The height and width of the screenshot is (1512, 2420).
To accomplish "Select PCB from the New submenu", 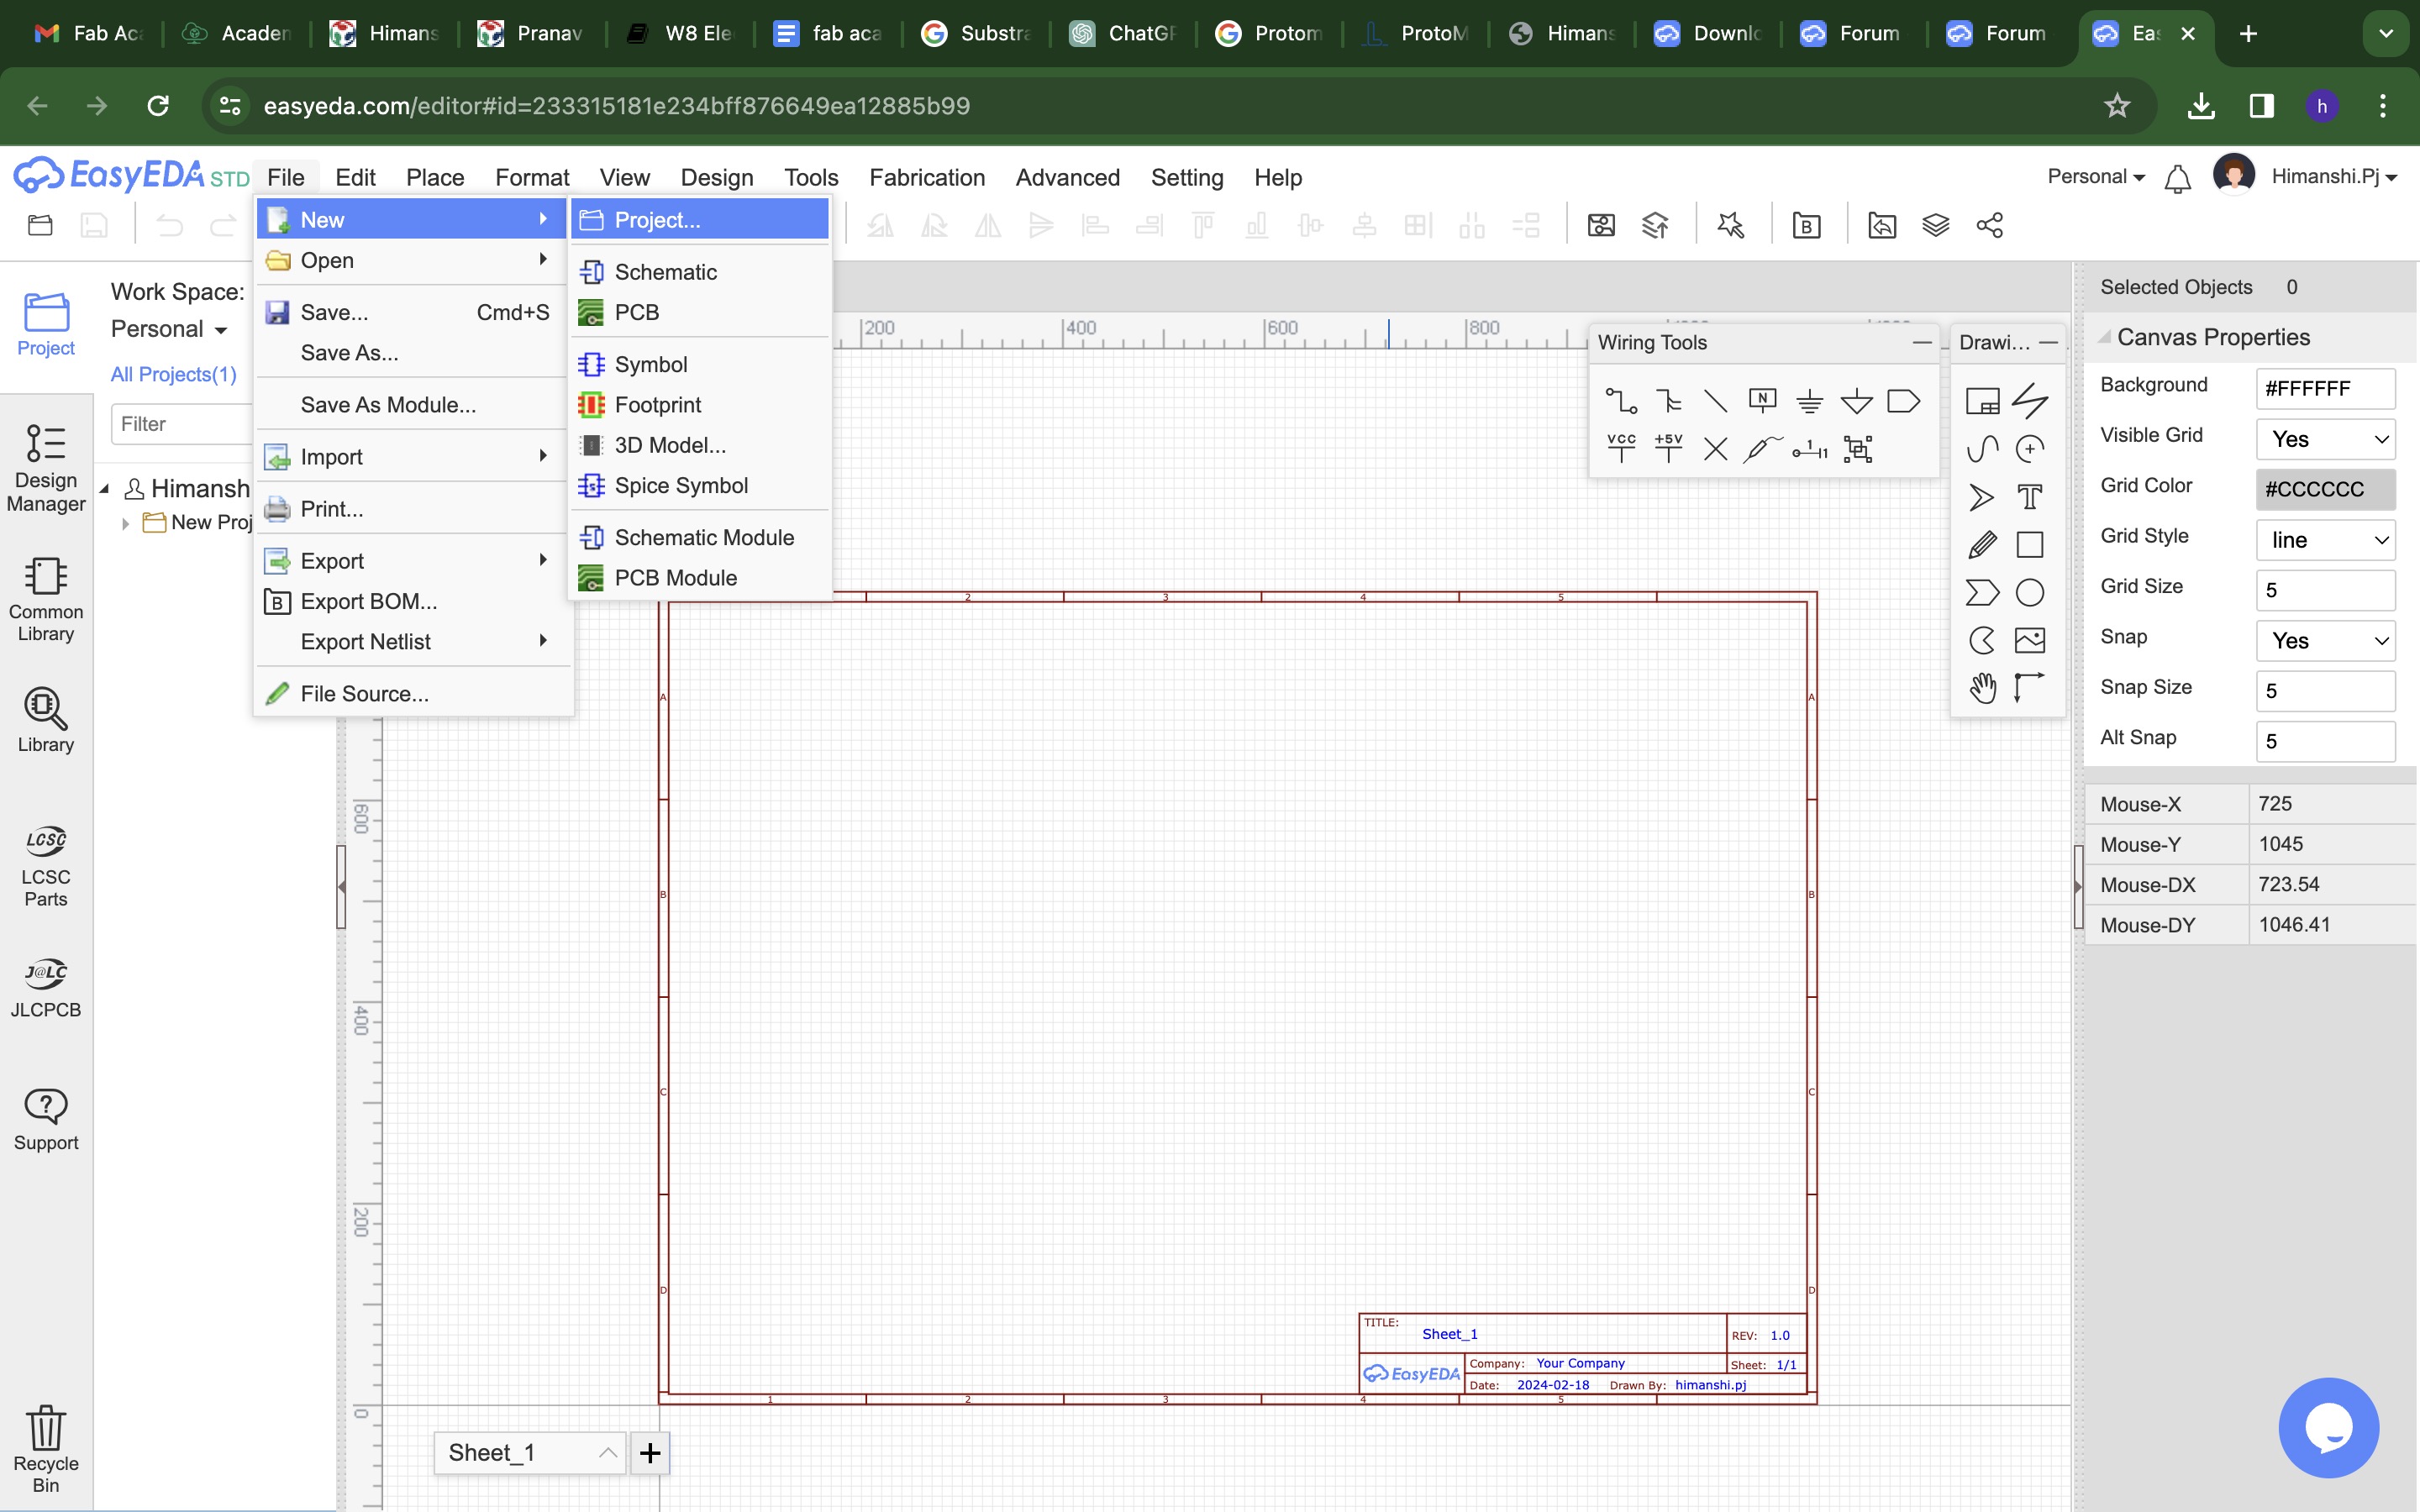I will coord(636,312).
